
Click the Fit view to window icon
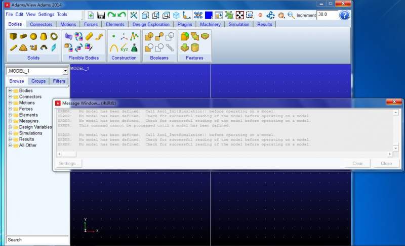click(x=239, y=15)
